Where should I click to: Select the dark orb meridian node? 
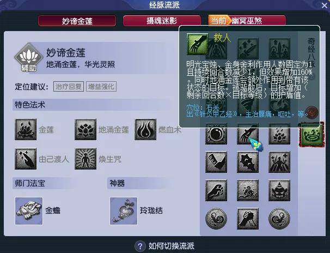point(216,134)
